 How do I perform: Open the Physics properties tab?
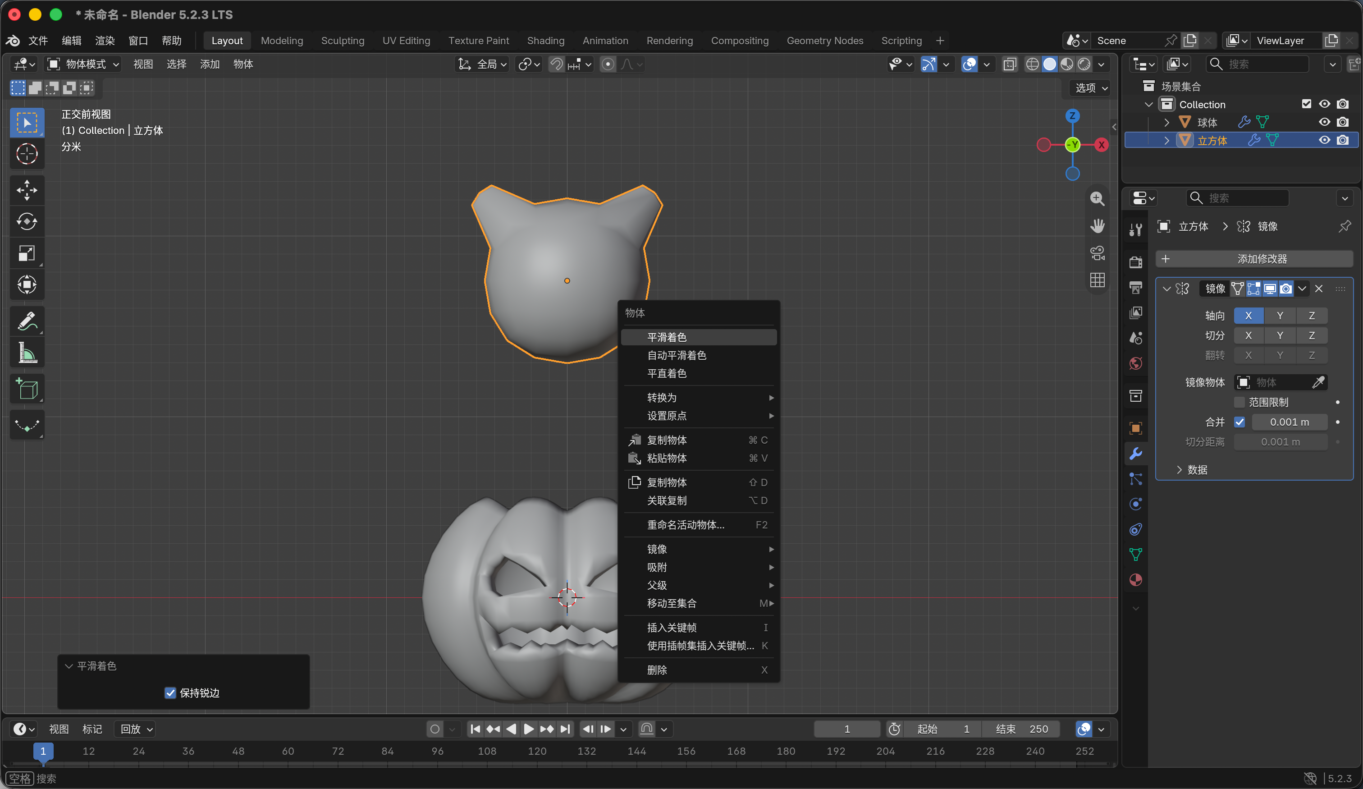click(1135, 504)
